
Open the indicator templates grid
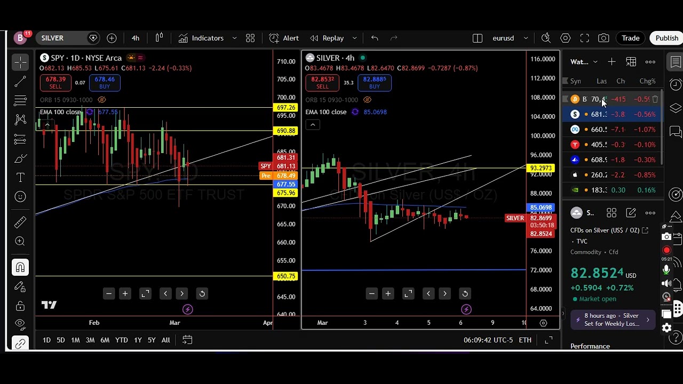click(250, 38)
